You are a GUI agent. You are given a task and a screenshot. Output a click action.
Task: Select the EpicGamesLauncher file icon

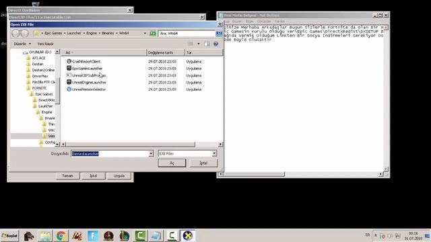point(69,69)
